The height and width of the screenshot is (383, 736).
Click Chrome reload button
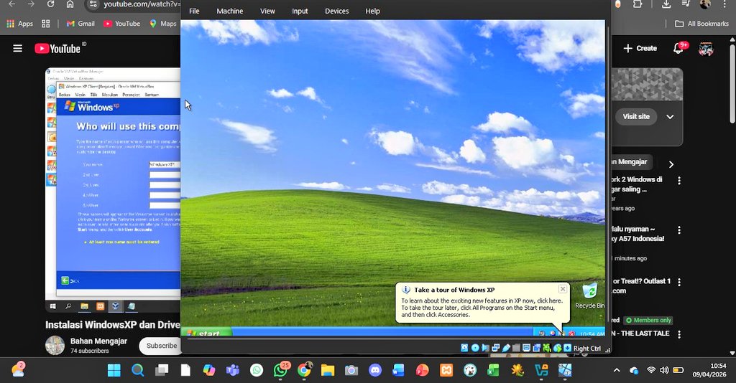pyautogui.click(x=50, y=4)
